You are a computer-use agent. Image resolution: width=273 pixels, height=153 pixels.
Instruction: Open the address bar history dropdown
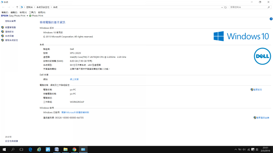(222, 7)
